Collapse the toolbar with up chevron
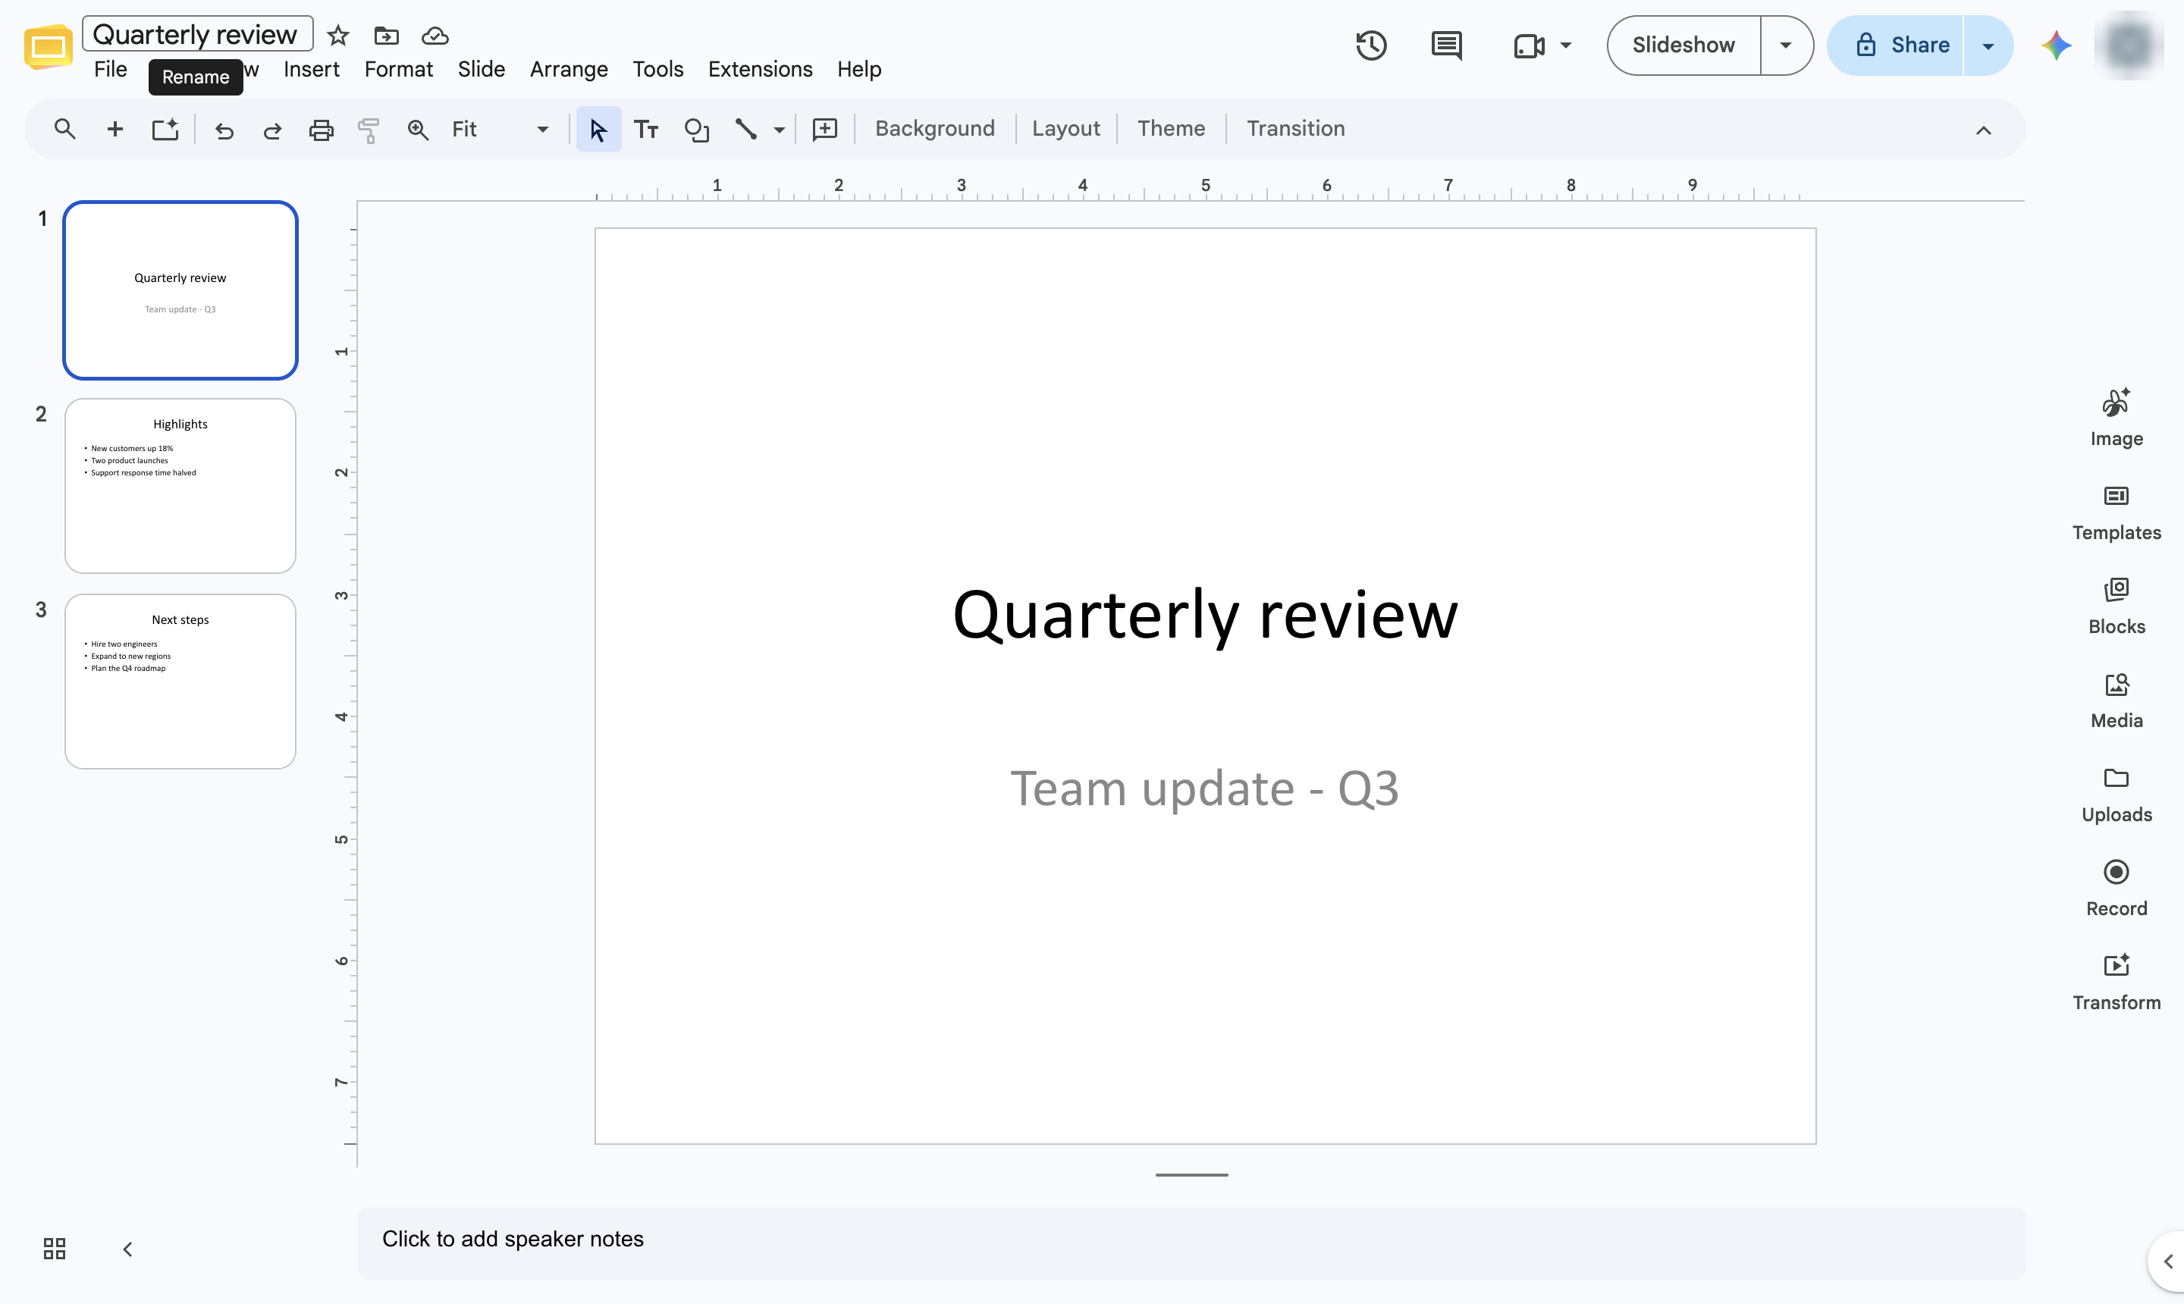The height and width of the screenshot is (1304, 2184). [x=1983, y=130]
